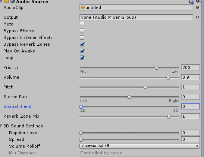Screen dimensions: 204x157
Task: Click the Spatial Blend label
Action: [x=17, y=106]
